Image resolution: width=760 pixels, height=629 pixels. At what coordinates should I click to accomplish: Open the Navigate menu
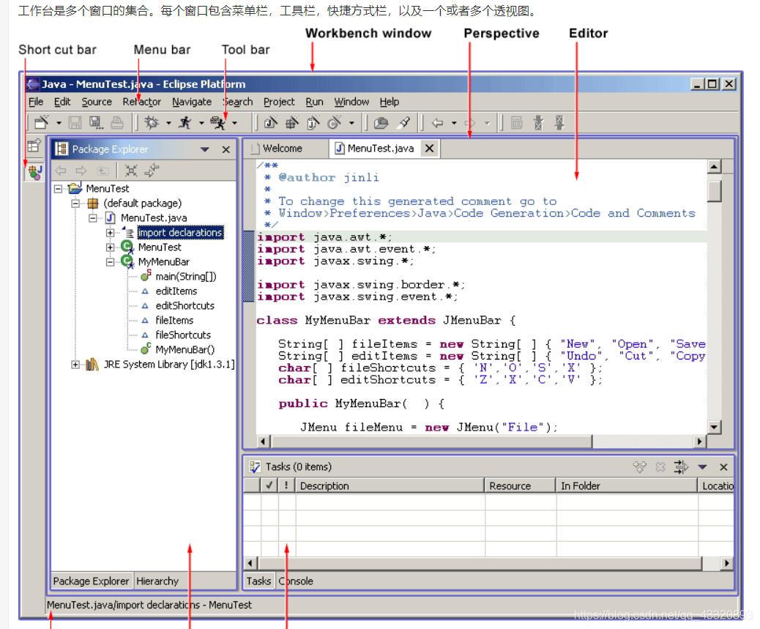tap(192, 102)
